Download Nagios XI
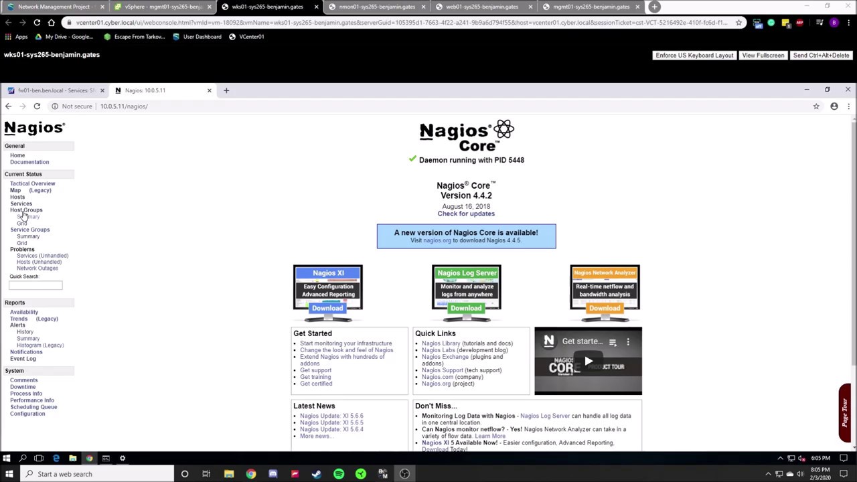Screen dimensions: 857x482 (x=327, y=308)
